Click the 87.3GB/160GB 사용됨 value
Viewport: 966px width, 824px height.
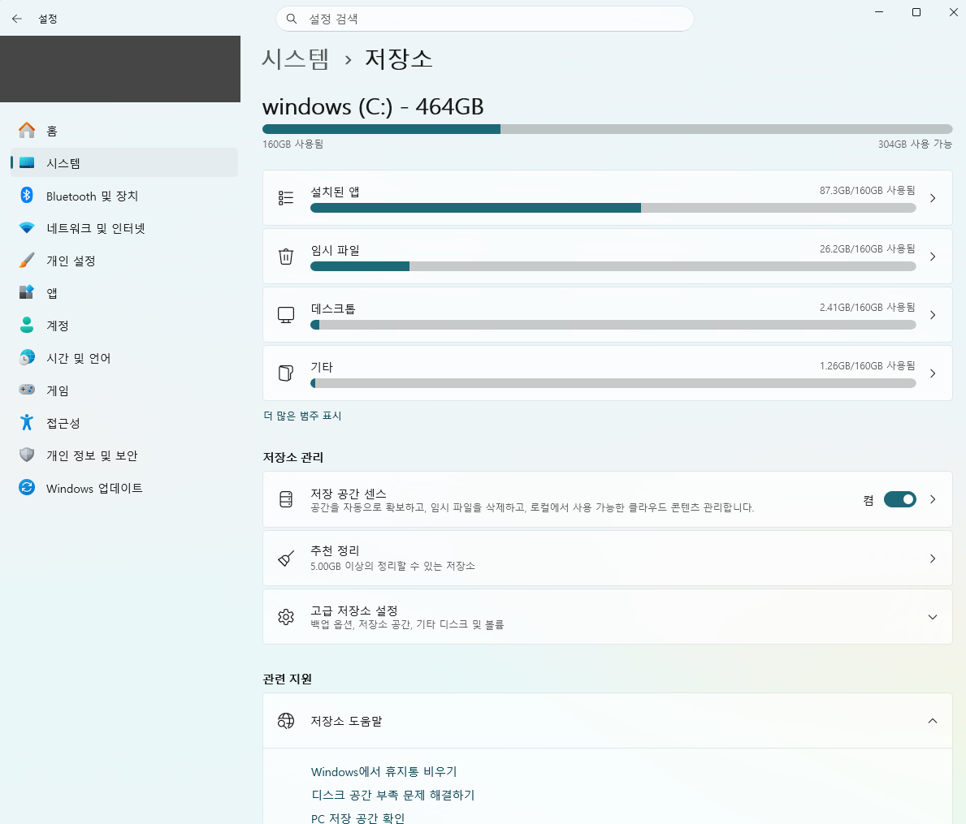[x=868, y=191]
